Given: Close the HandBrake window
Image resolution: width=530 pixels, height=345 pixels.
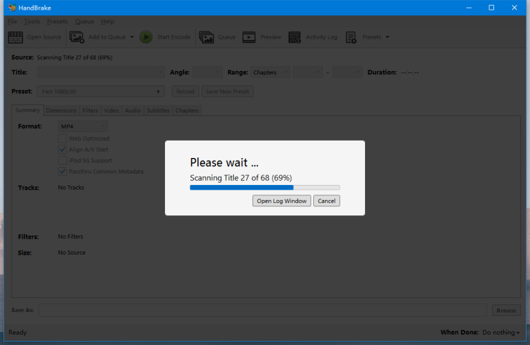Looking at the screenshot, I should [514, 8].
